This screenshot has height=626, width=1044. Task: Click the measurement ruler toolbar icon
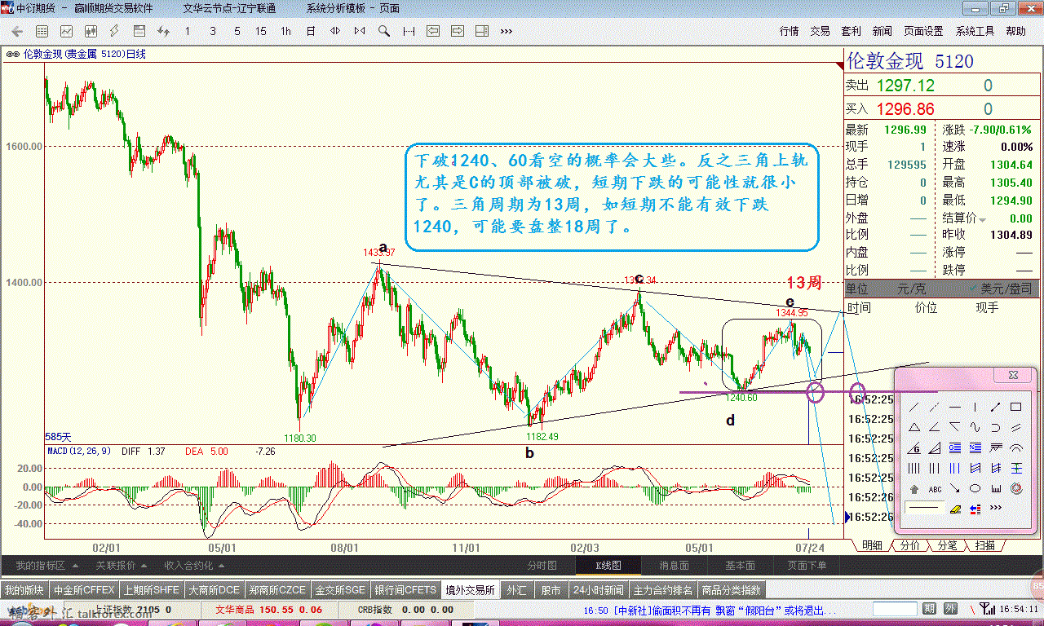click(x=409, y=31)
